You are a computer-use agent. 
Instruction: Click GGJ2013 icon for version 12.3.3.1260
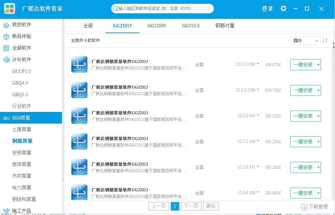pos(79,64)
